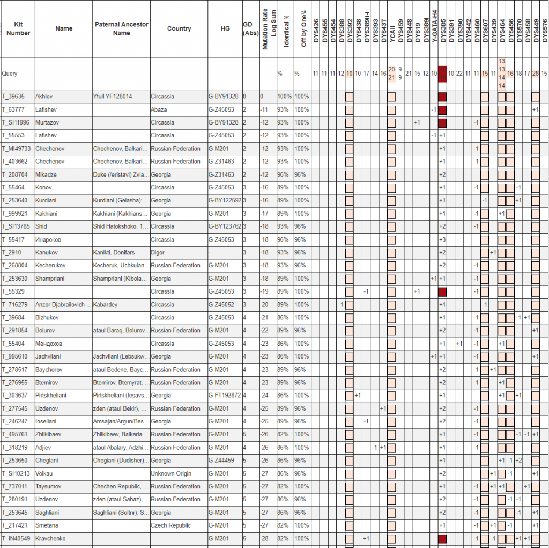The height and width of the screenshot is (548, 549).
Task: Click the Unknown Origin cell in Volkau row
Action: [171, 473]
